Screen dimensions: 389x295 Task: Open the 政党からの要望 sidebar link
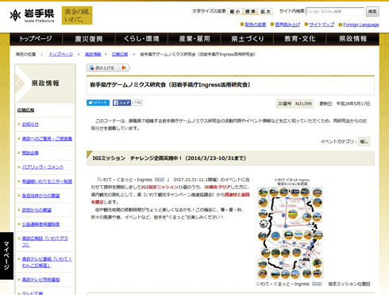pos(37,210)
